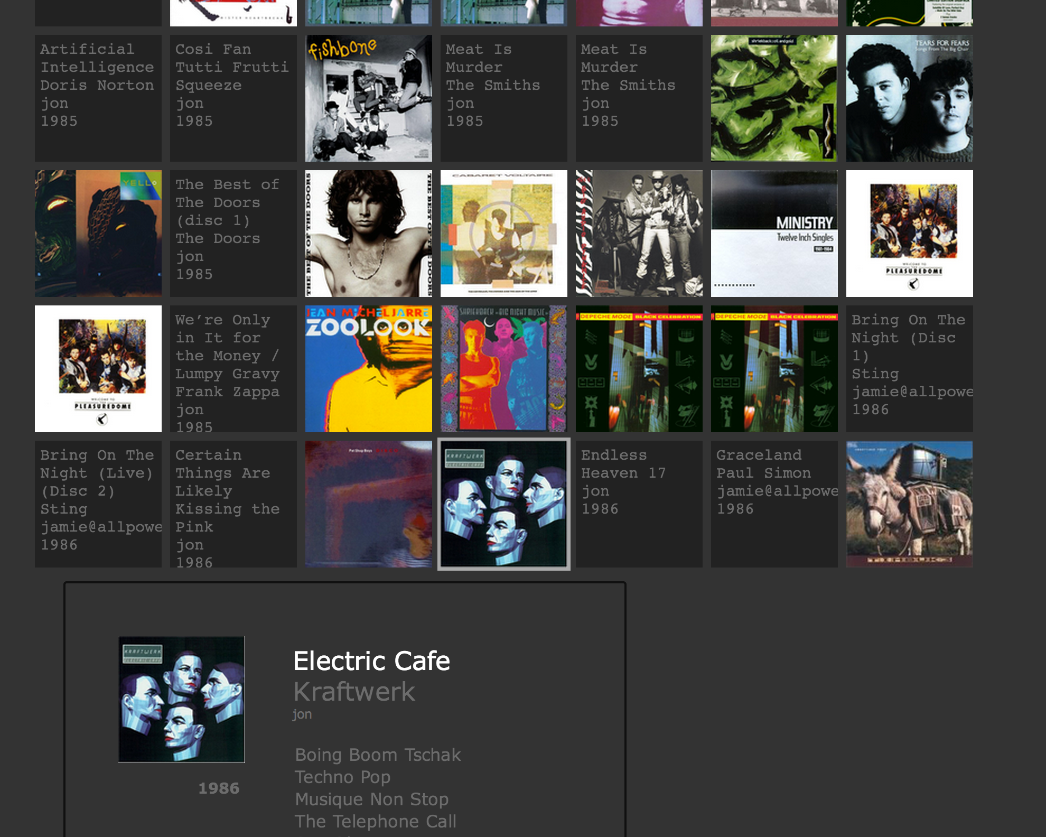
Task: Select the Graceland Paul Simon tile
Action: 774,504
